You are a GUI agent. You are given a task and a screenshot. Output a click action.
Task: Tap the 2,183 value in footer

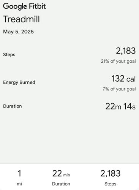111,174
